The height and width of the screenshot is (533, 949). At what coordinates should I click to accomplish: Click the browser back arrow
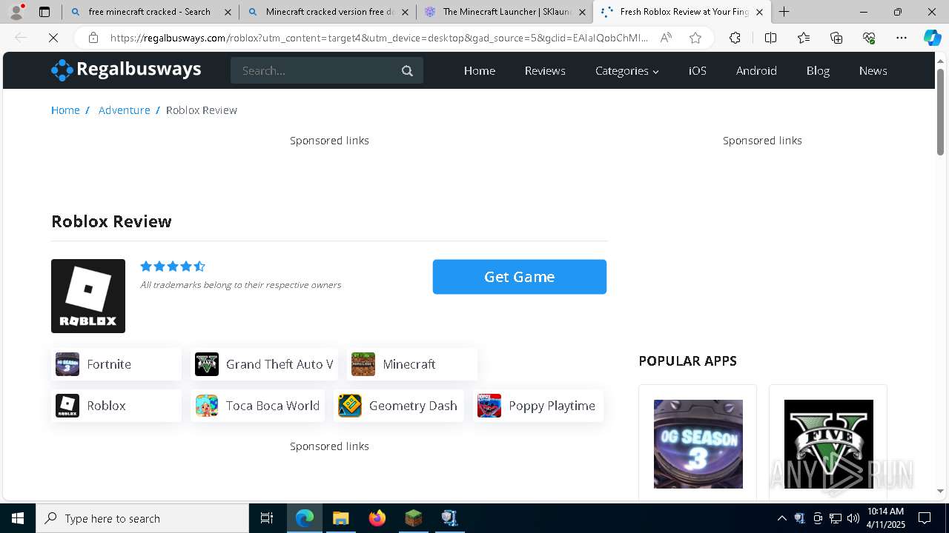21,38
